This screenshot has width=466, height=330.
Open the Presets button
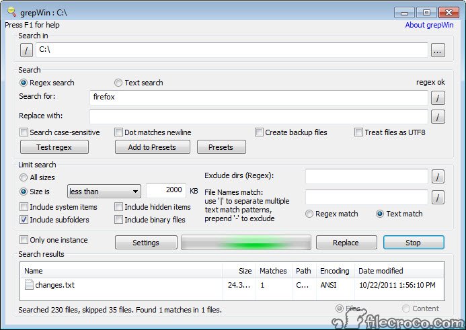[x=221, y=147]
